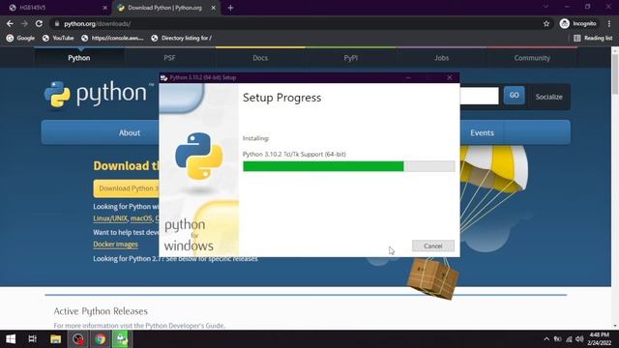Viewport: 619px width, 348px height.
Task: Open network settings in system tray
Action: point(569,339)
